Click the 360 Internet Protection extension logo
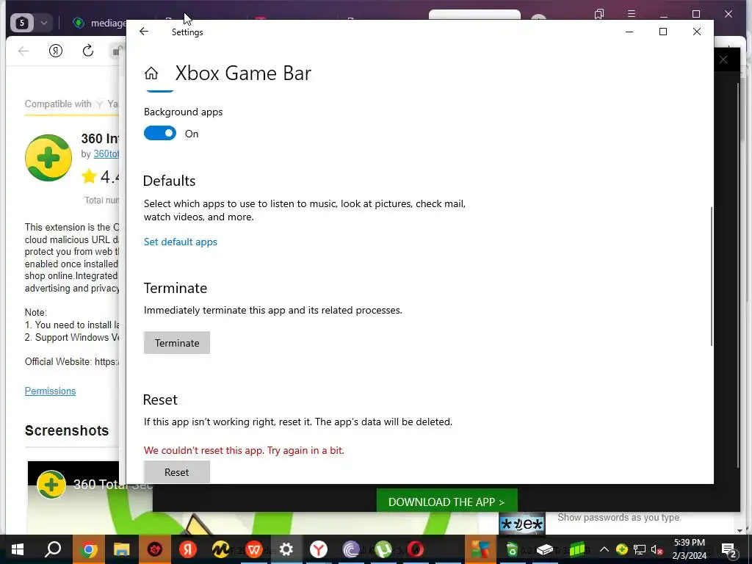This screenshot has height=564, width=752. (48, 158)
